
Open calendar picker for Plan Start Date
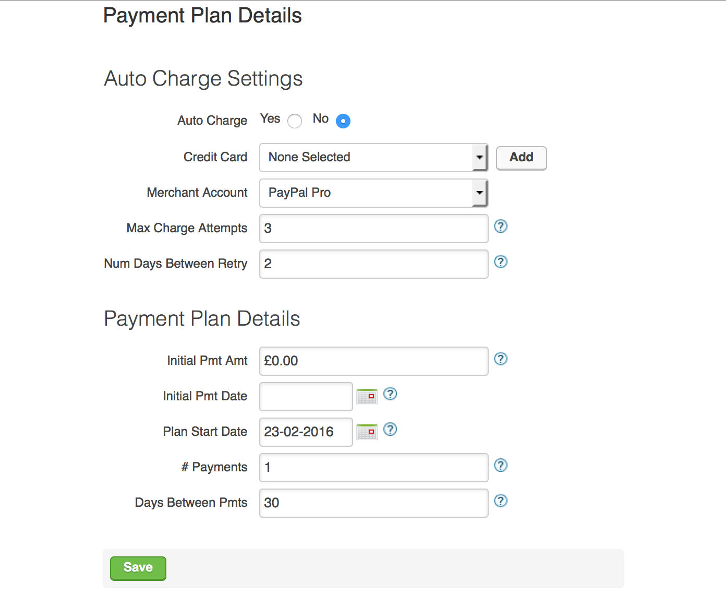(x=367, y=432)
